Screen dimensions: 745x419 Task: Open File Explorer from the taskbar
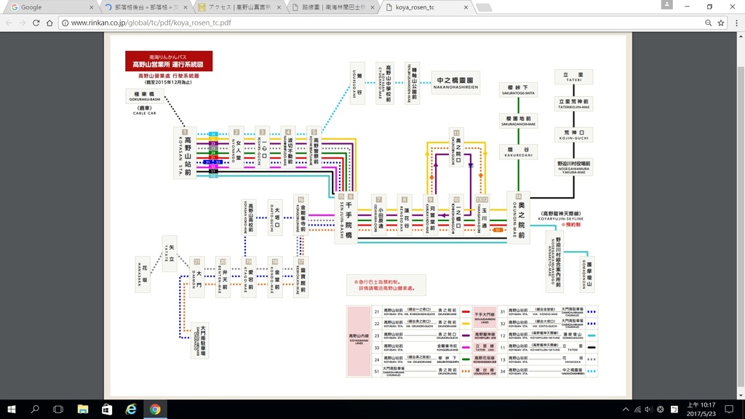pos(83,409)
